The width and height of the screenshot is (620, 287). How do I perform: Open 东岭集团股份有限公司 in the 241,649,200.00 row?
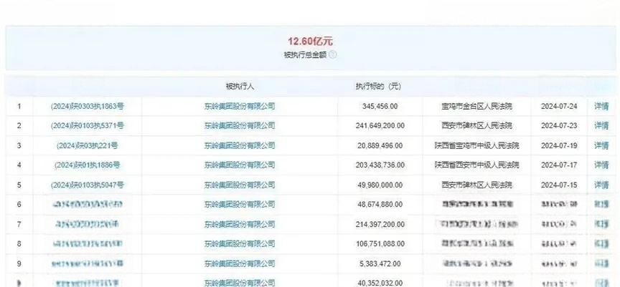(x=240, y=126)
